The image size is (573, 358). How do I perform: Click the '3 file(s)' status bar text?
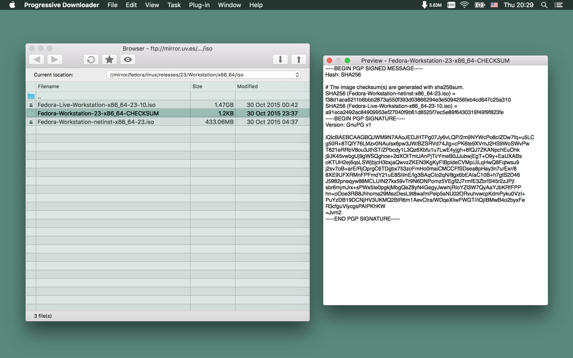click(43, 316)
